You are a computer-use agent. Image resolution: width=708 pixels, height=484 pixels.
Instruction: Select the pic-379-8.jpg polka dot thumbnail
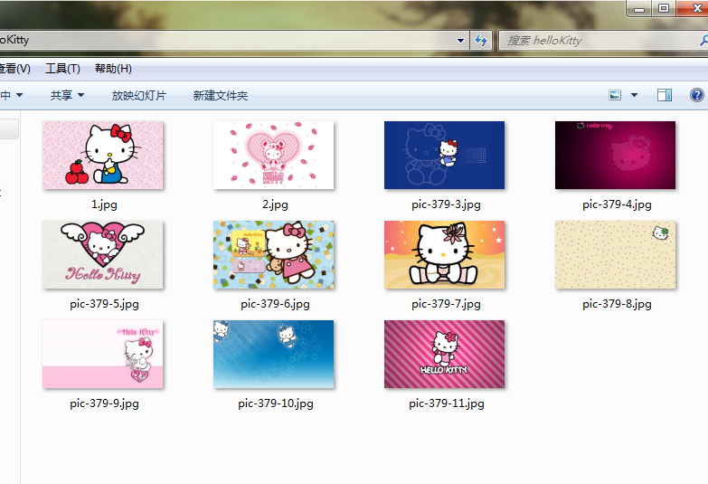click(616, 254)
